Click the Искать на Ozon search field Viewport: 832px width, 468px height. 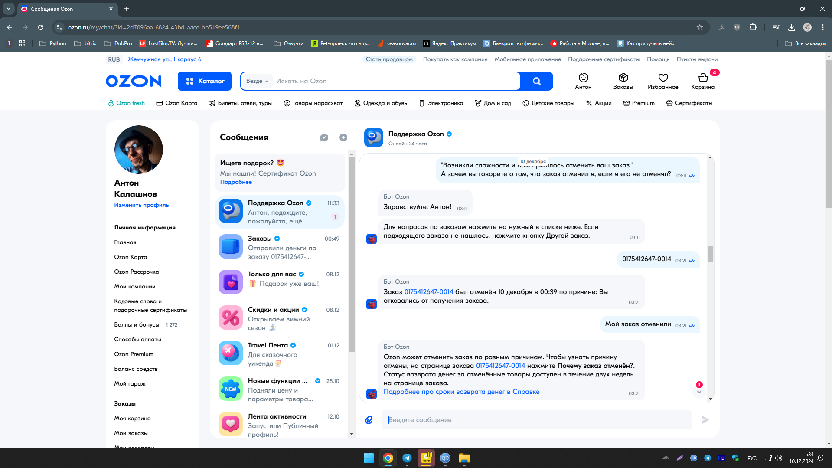point(395,81)
